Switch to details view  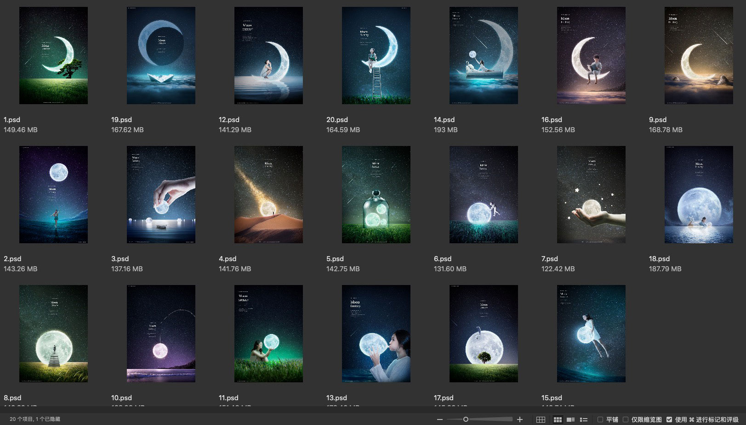[571, 419]
